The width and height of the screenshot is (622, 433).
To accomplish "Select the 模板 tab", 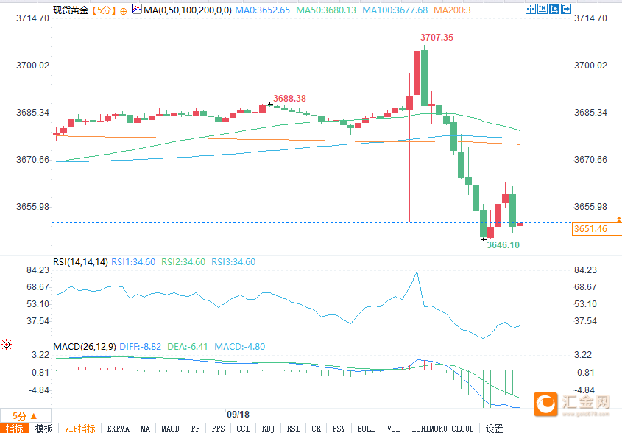I will (x=43, y=429).
